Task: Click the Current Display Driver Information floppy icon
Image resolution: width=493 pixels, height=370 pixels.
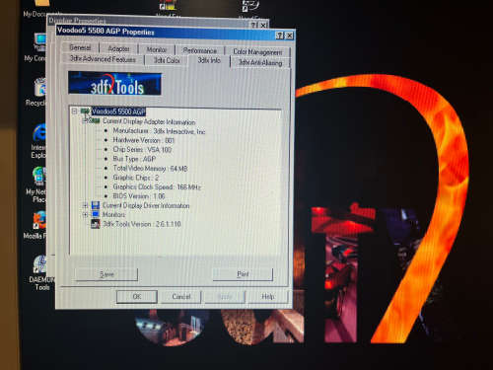Action: pyautogui.click(x=96, y=205)
